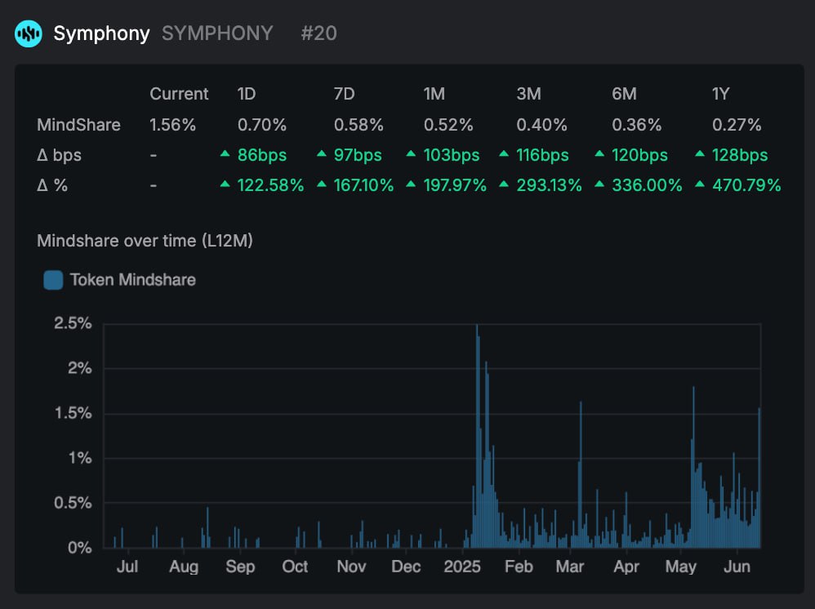Screen dimensions: 815x609
Task: Click the #20 rank indicator
Action: click(x=319, y=33)
